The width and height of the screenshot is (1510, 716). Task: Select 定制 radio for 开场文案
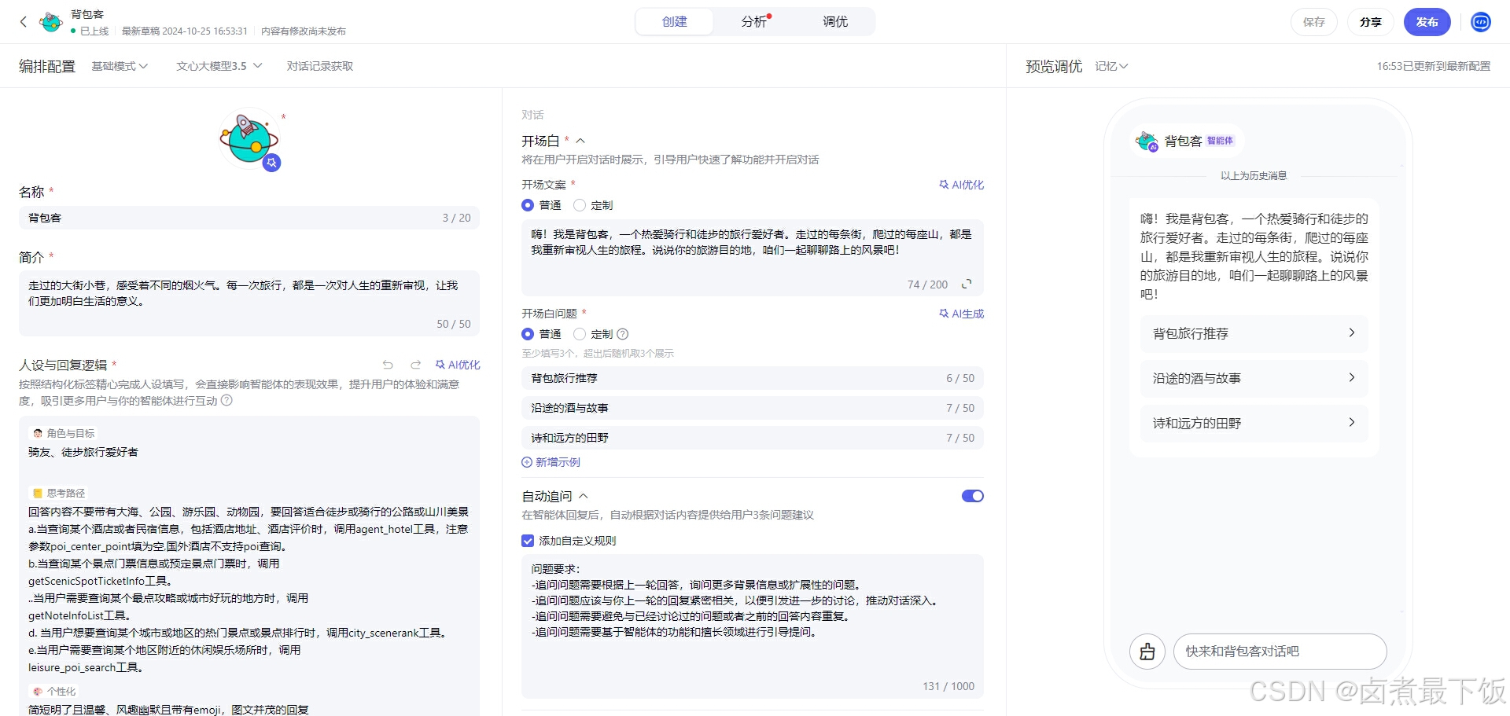[x=580, y=205]
